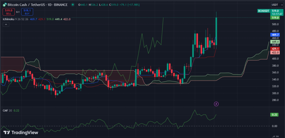Click the Bitcoin Cash coin logo icon

pyautogui.click(x=5, y=4)
